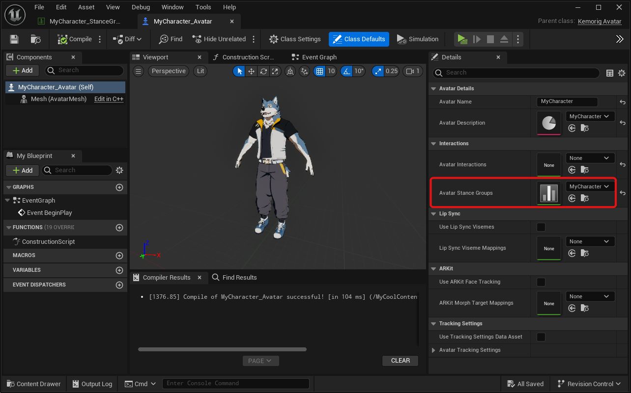Check Use Tracking Settings Data Asset
Screen dimensions: 631x393
[x=541, y=337]
